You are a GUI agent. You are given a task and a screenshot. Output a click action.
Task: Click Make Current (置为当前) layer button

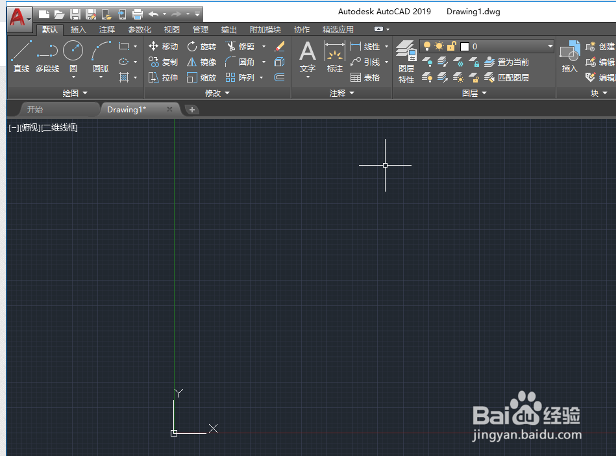pyautogui.click(x=506, y=62)
